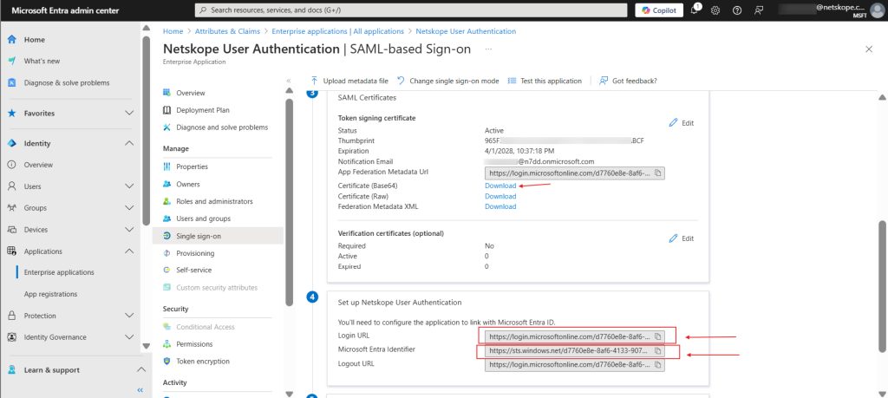Click the main content vertical scrollbar

882,285
